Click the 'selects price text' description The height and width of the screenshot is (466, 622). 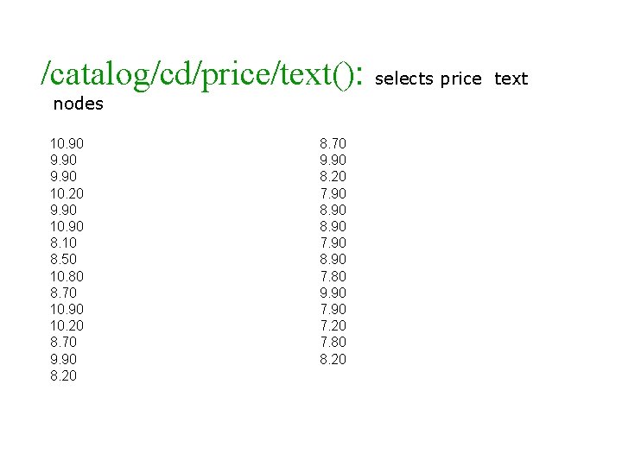point(452,79)
